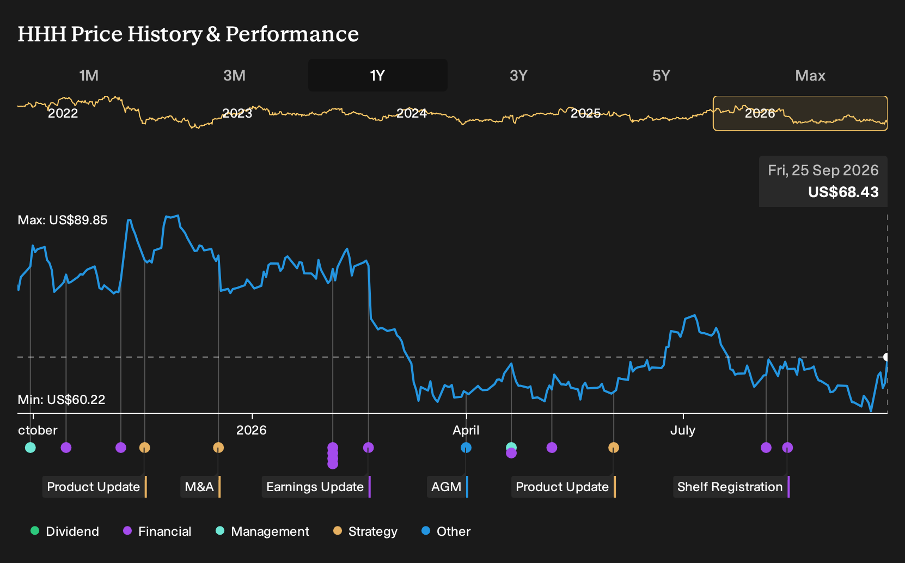
Task: Click the 2024 year in the overview chart
Action: pyautogui.click(x=412, y=113)
